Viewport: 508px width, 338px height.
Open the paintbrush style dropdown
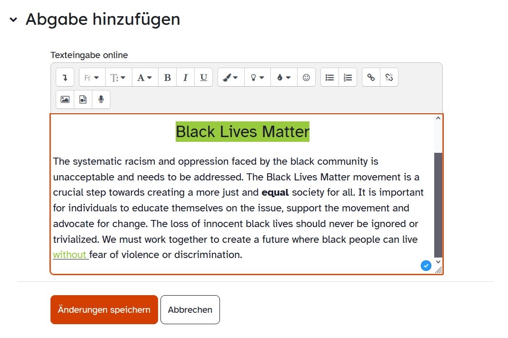(231, 78)
